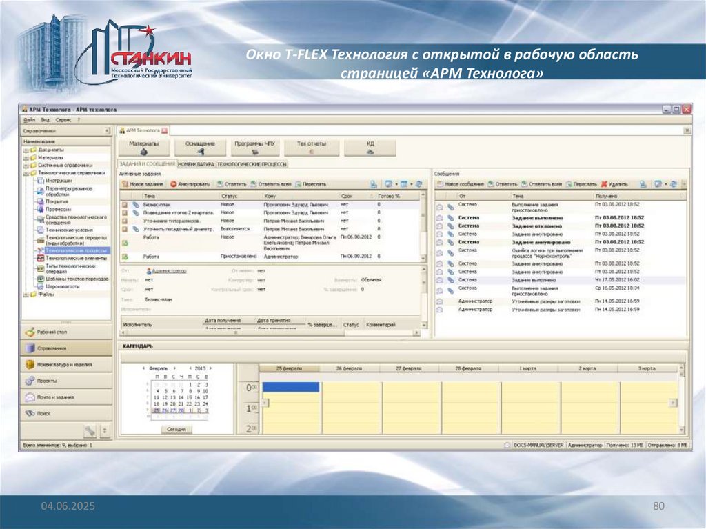Collapse the Технологические справочники node
Image resolution: width=706 pixels, height=529 pixels.
[x=26, y=174]
